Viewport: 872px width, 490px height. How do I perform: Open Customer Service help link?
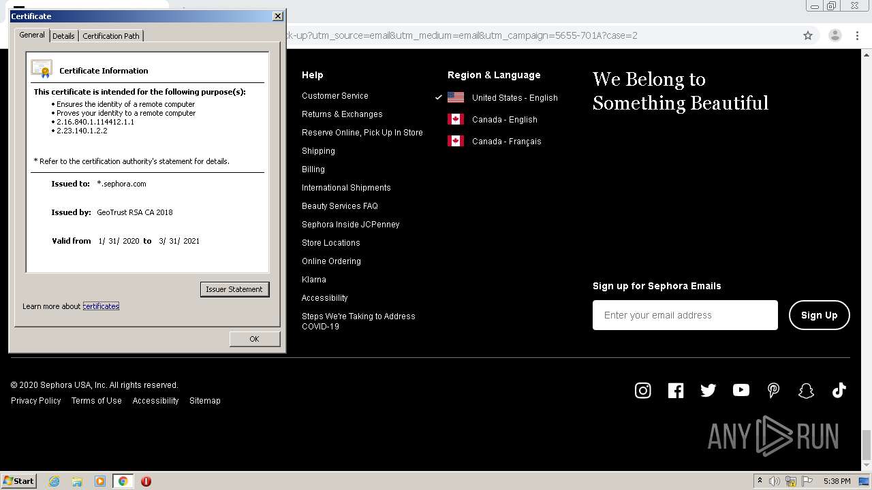[335, 96]
